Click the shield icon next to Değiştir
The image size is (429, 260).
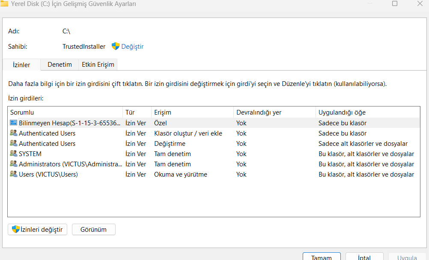pyautogui.click(x=116, y=46)
